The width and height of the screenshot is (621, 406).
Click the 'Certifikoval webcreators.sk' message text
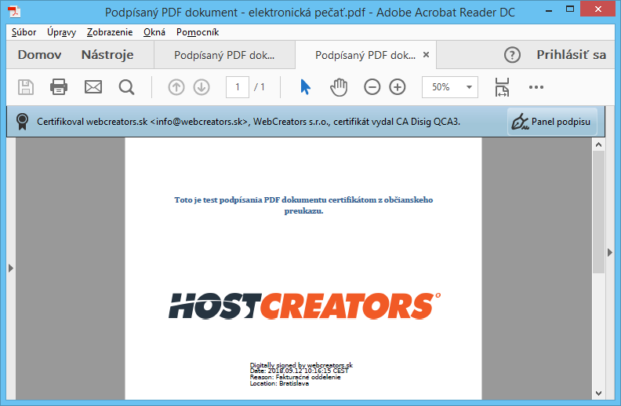coord(249,122)
